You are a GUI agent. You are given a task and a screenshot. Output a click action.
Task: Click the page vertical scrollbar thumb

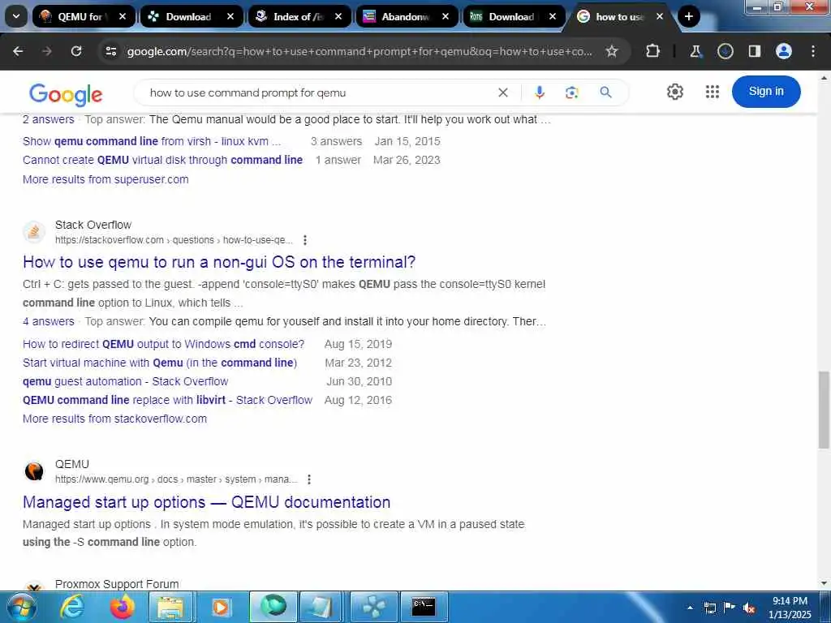click(x=824, y=409)
